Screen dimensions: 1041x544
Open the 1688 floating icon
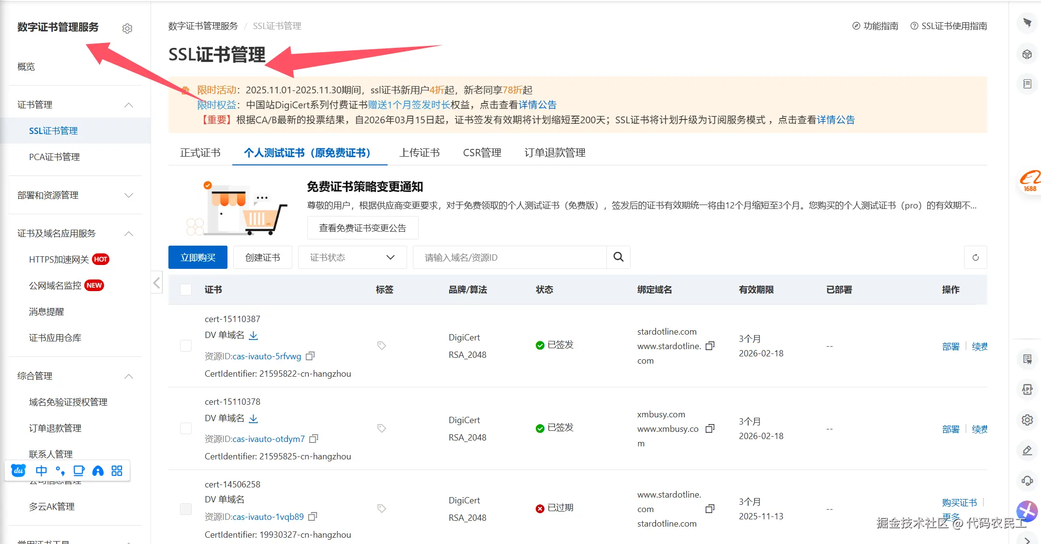pos(1029,181)
